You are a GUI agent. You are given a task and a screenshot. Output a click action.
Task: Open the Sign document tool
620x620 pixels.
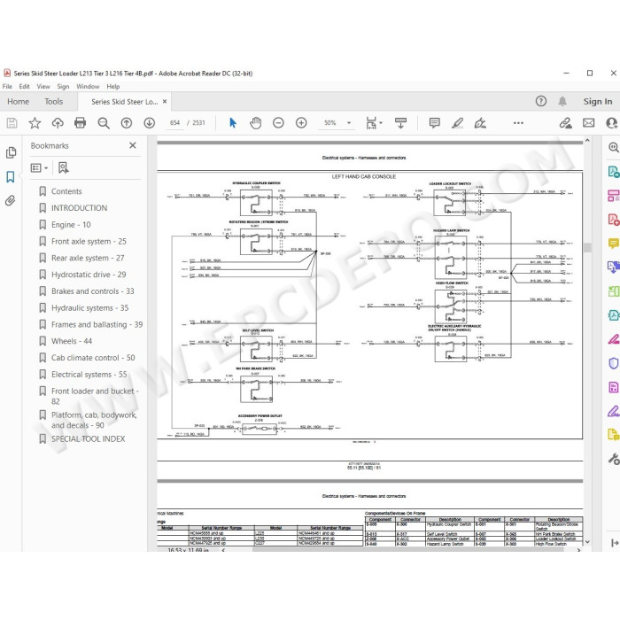point(480,123)
